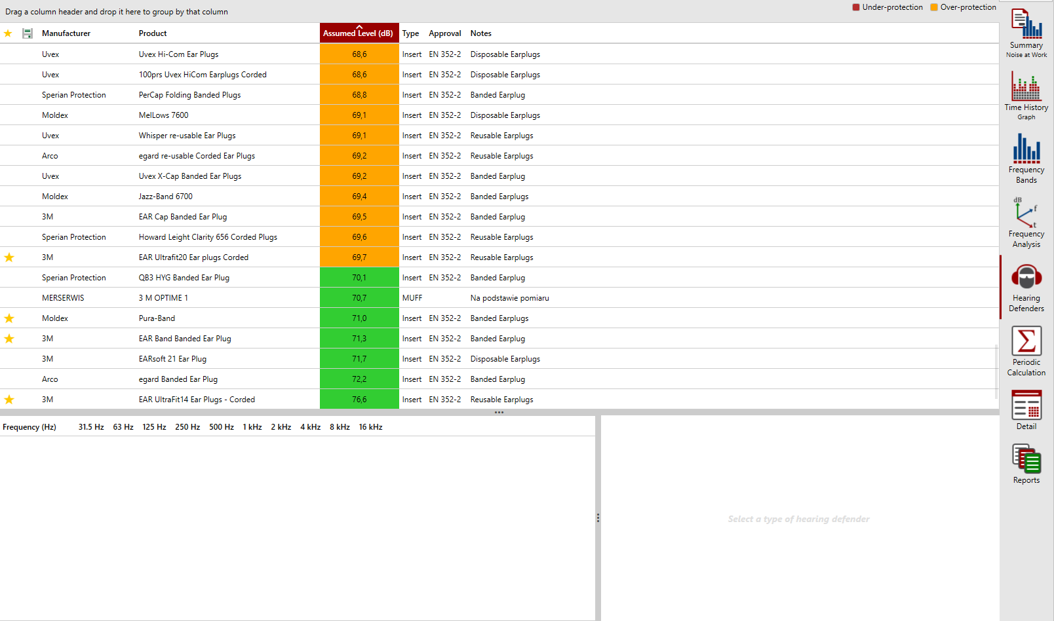Sort by Notes column header
Viewport: 1054px width, 621px height.
pos(480,33)
